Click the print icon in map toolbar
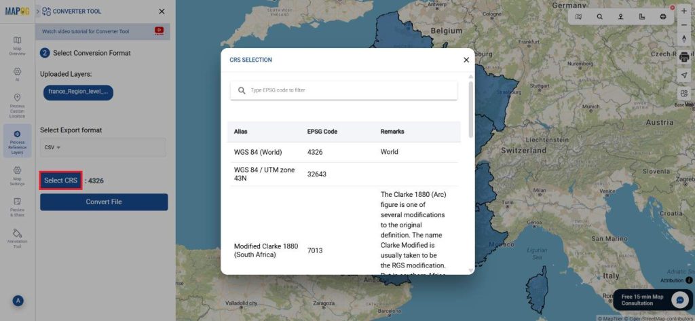The height and width of the screenshot is (321, 695). [x=663, y=17]
